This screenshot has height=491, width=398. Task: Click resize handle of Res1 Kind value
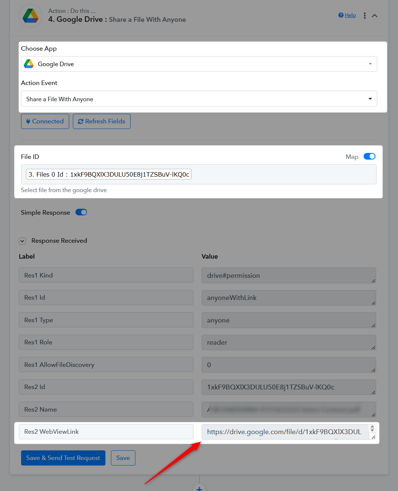(374, 281)
